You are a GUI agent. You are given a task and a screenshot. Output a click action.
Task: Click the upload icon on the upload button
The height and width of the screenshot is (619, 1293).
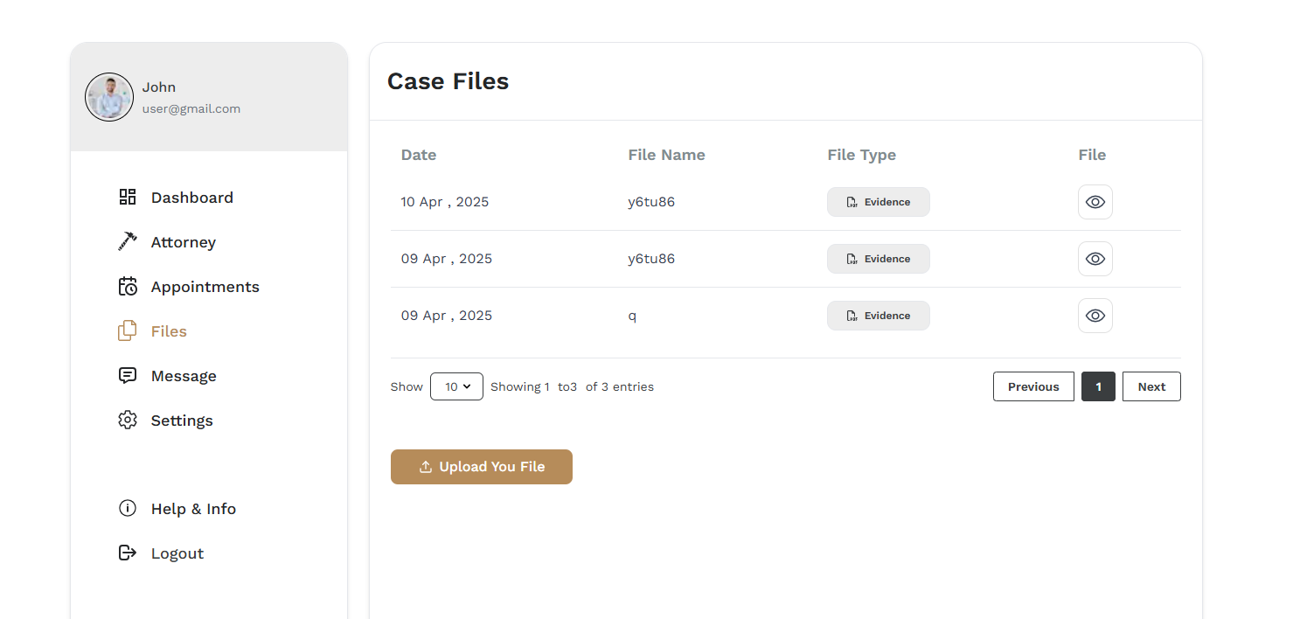(x=426, y=467)
